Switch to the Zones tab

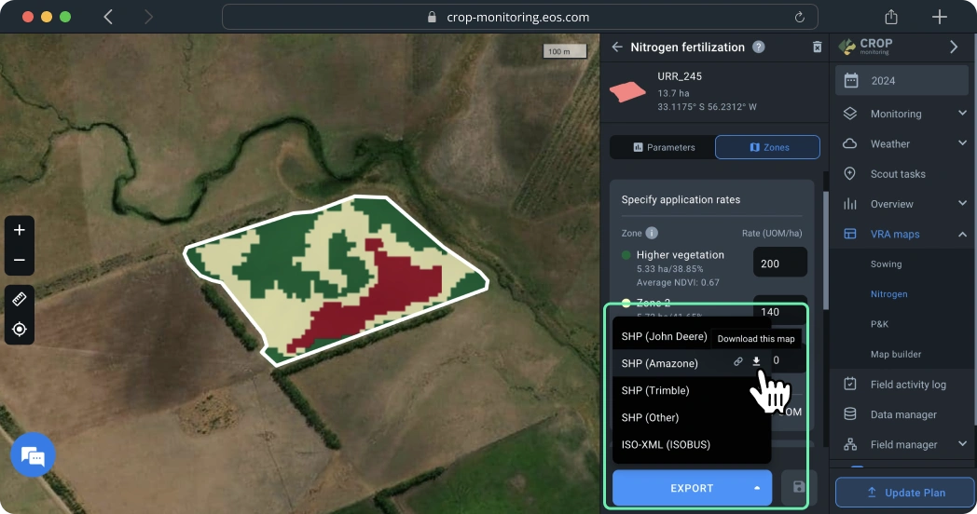tap(767, 147)
